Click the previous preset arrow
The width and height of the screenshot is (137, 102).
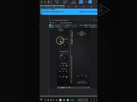[58, 25]
